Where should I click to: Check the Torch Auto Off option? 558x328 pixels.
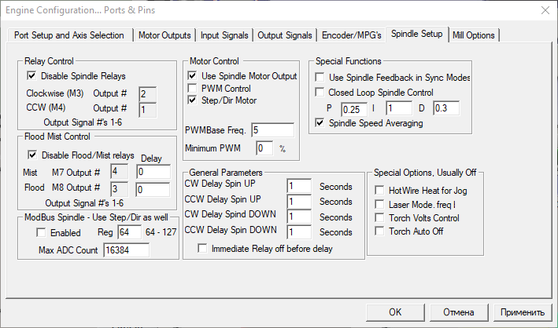[380, 231]
